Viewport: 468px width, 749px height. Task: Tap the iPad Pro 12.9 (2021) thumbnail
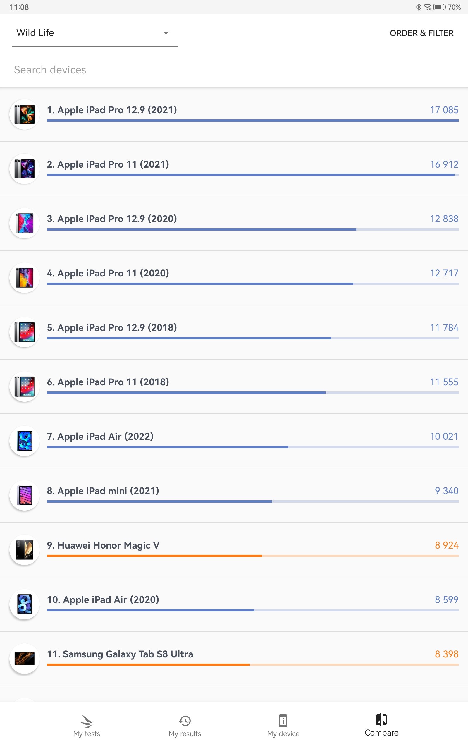click(x=25, y=114)
